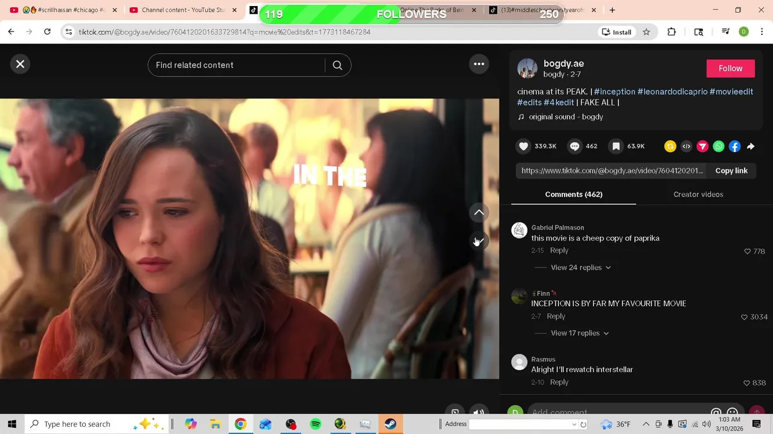Screen dimensions: 773x434
Task: Open a new browser tab with plus
Action: (x=612, y=10)
